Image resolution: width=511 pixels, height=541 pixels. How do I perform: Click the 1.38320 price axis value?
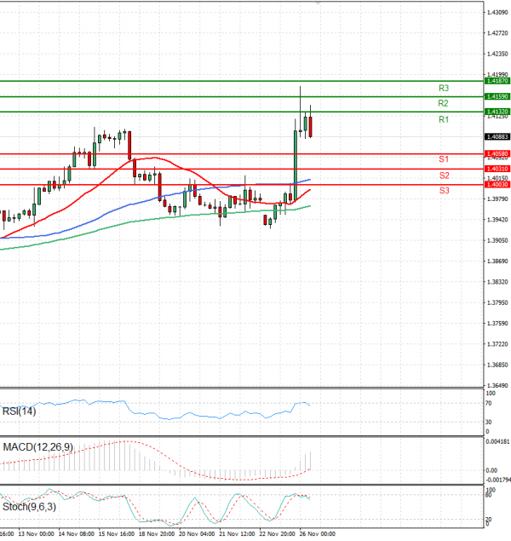click(497, 282)
